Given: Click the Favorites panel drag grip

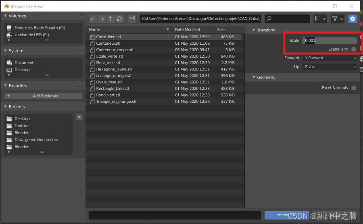Looking at the screenshot, I should tap(80, 85).
